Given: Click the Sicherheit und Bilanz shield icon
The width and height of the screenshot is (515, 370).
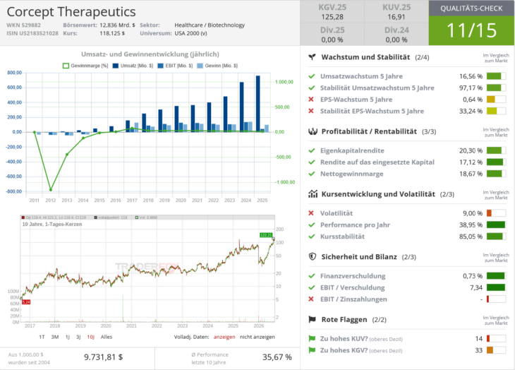Looking at the screenshot, I should click(x=313, y=256).
